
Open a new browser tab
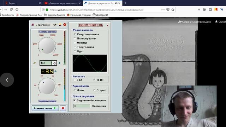point(125,3)
